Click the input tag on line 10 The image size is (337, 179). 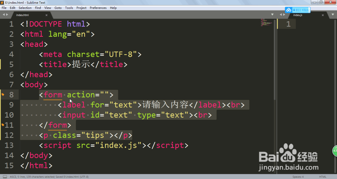click(74, 115)
